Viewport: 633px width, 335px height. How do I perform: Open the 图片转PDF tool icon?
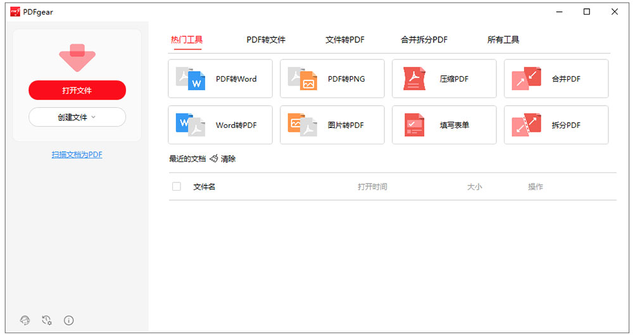[303, 125]
